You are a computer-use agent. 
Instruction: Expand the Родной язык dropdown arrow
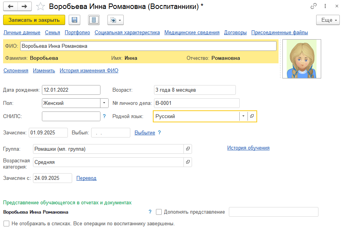[x=243, y=116]
